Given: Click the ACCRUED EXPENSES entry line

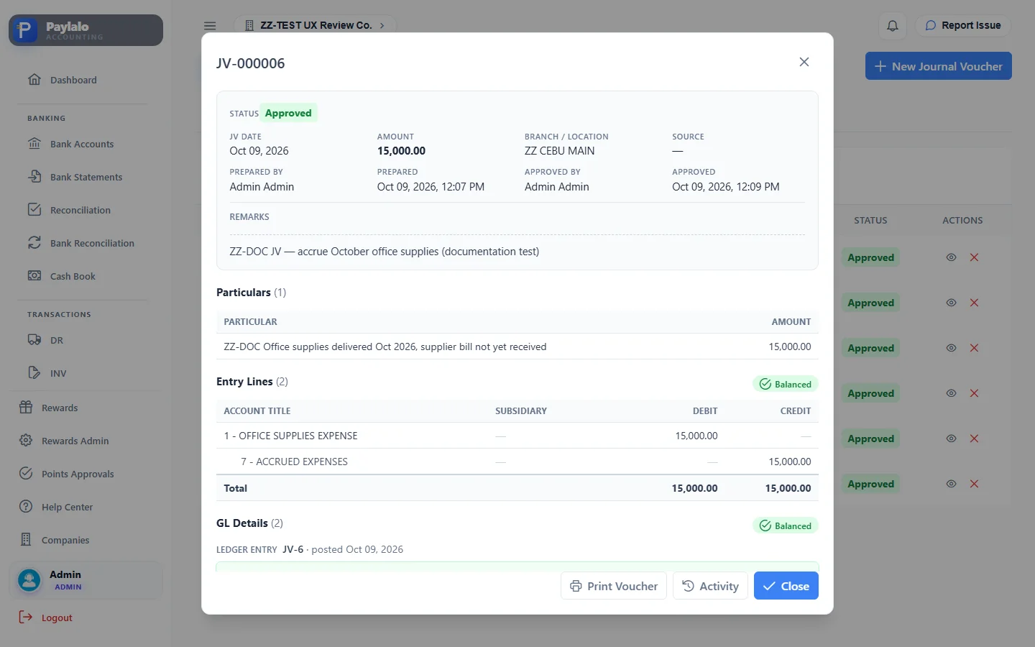Looking at the screenshot, I should (517, 462).
